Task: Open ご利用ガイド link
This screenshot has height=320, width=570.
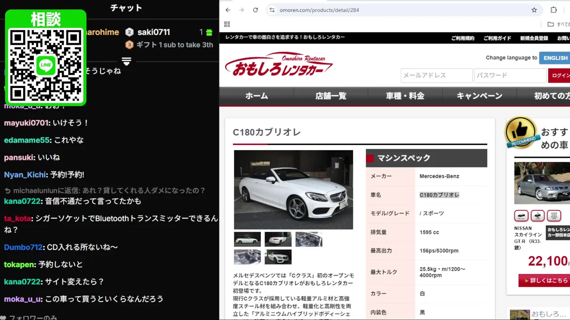Action: pyautogui.click(x=497, y=38)
